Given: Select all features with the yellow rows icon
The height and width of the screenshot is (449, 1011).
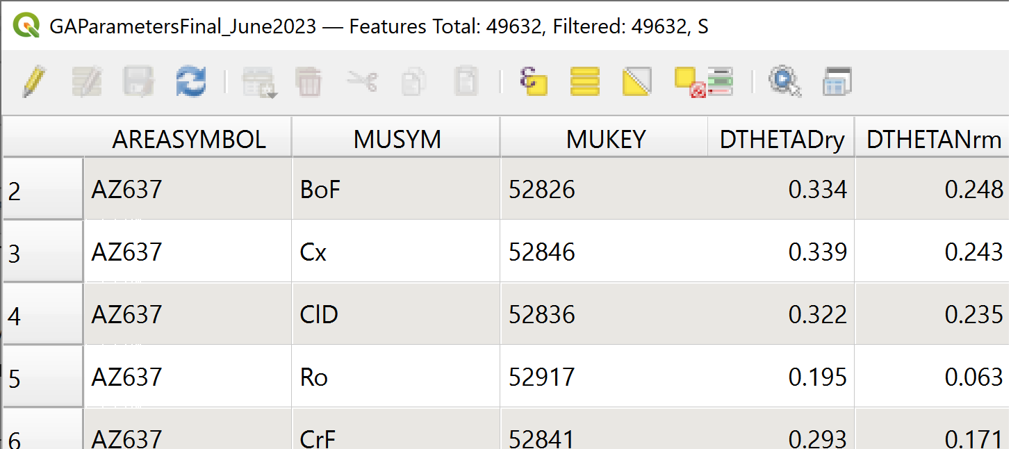Looking at the screenshot, I should 585,82.
